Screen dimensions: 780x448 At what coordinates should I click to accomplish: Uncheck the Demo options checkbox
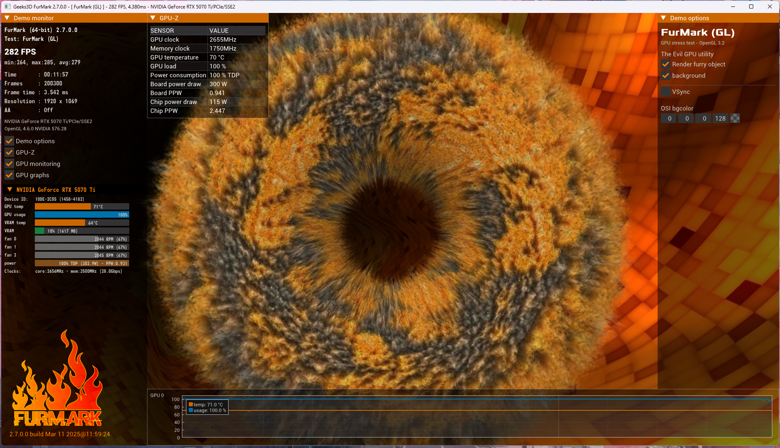point(9,141)
